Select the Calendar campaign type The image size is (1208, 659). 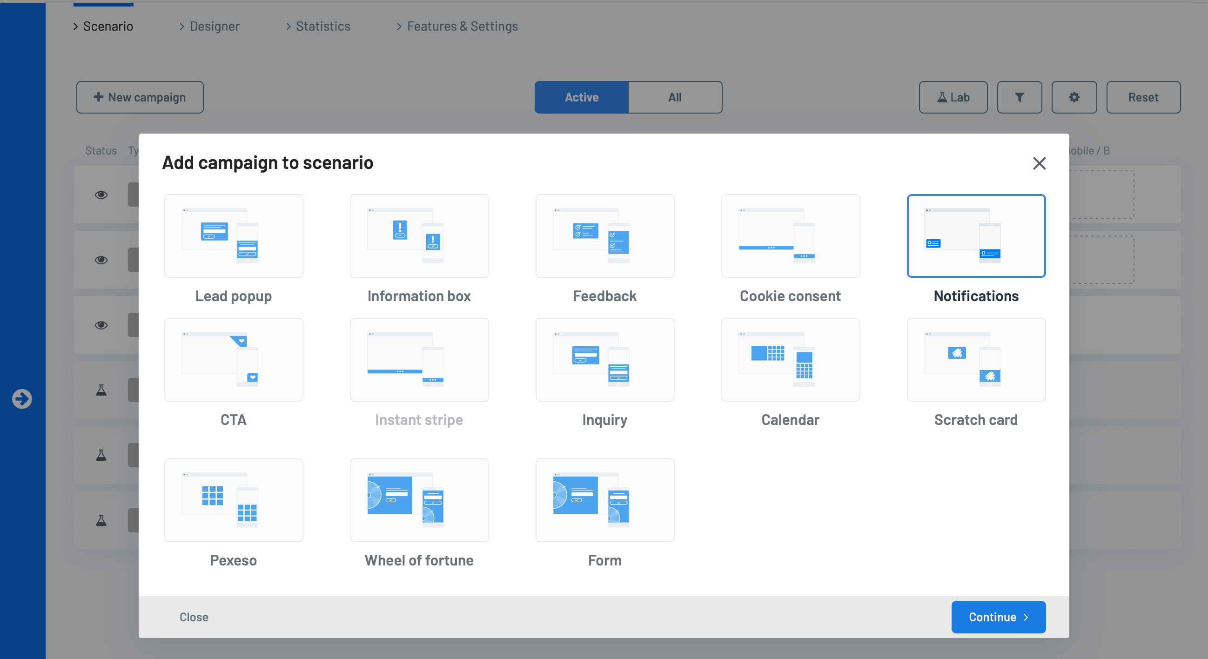(x=791, y=360)
